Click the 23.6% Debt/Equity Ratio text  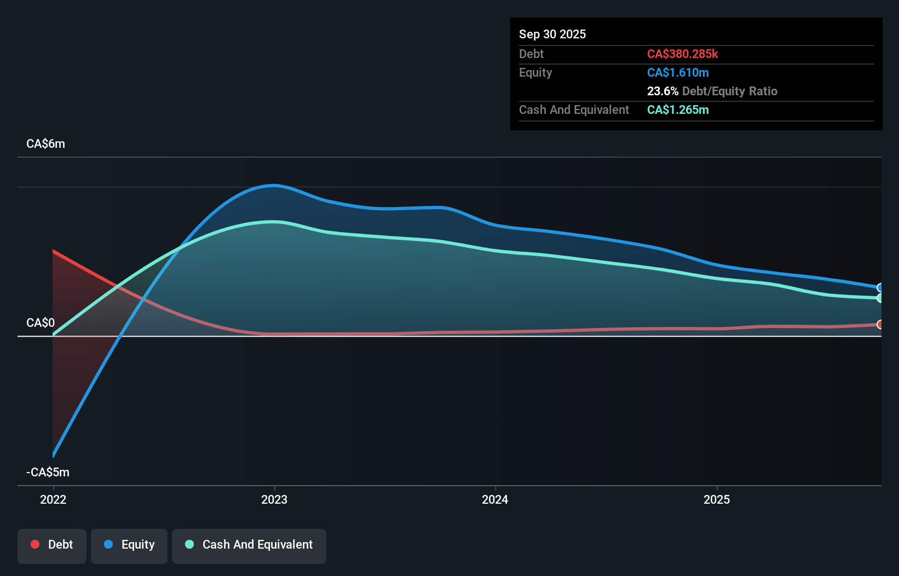pyautogui.click(x=712, y=91)
